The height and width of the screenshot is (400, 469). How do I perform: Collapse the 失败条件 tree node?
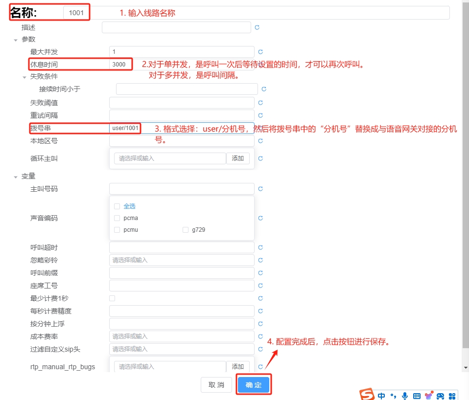pyautogui.click(x=24, y=77)
